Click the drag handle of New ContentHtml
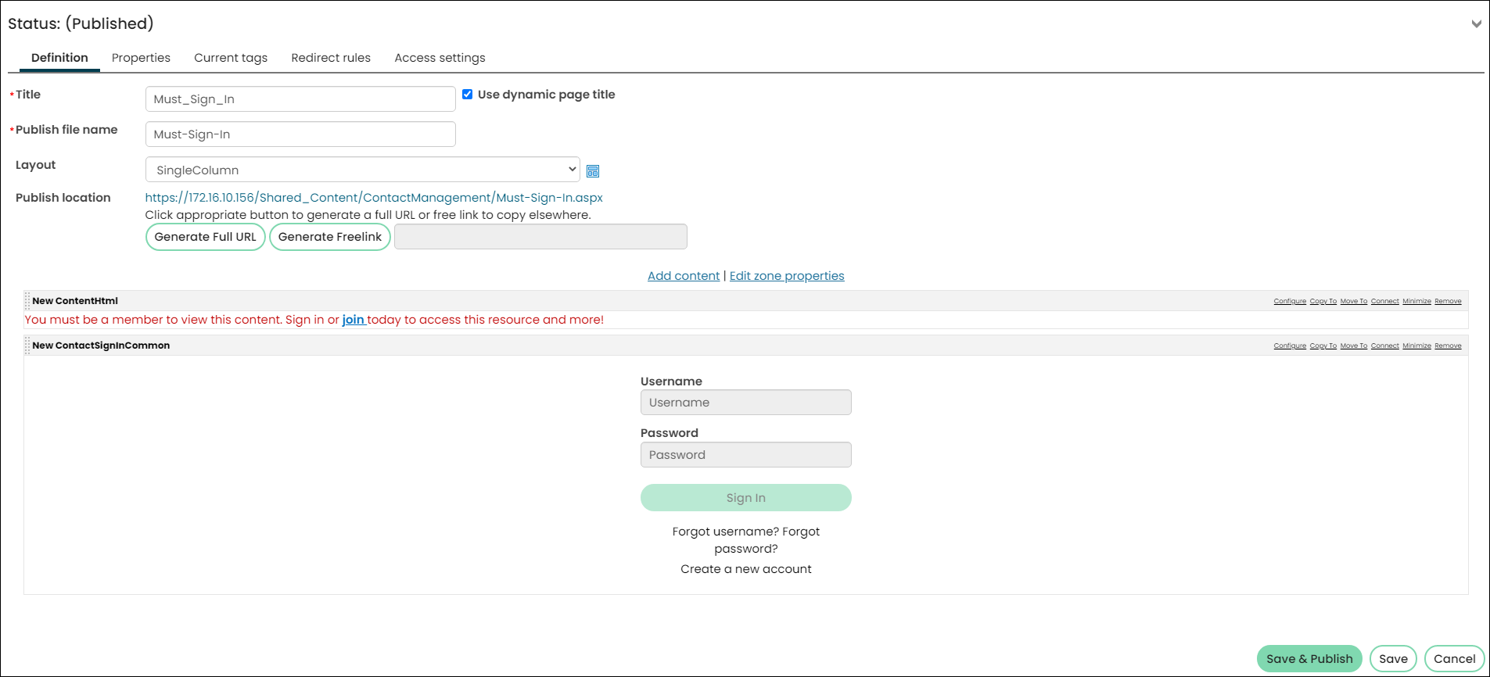 point(27,301)
